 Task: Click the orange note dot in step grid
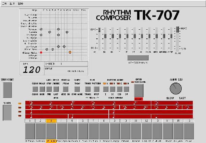click(70, 52)
